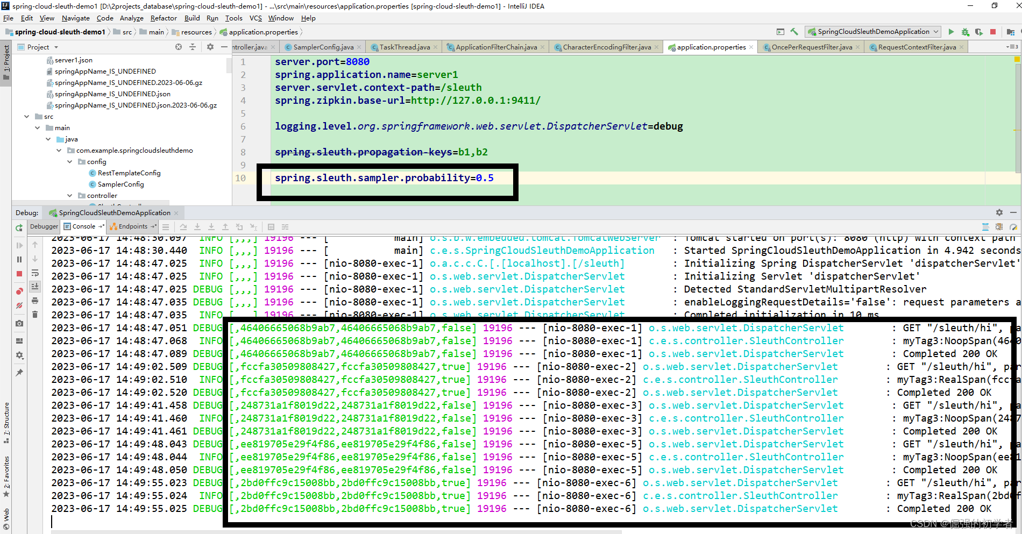Viewport: 1022px width, 534px height.
Task: Open Project Structure icon in top toolbar
Action: [1010, 32]
